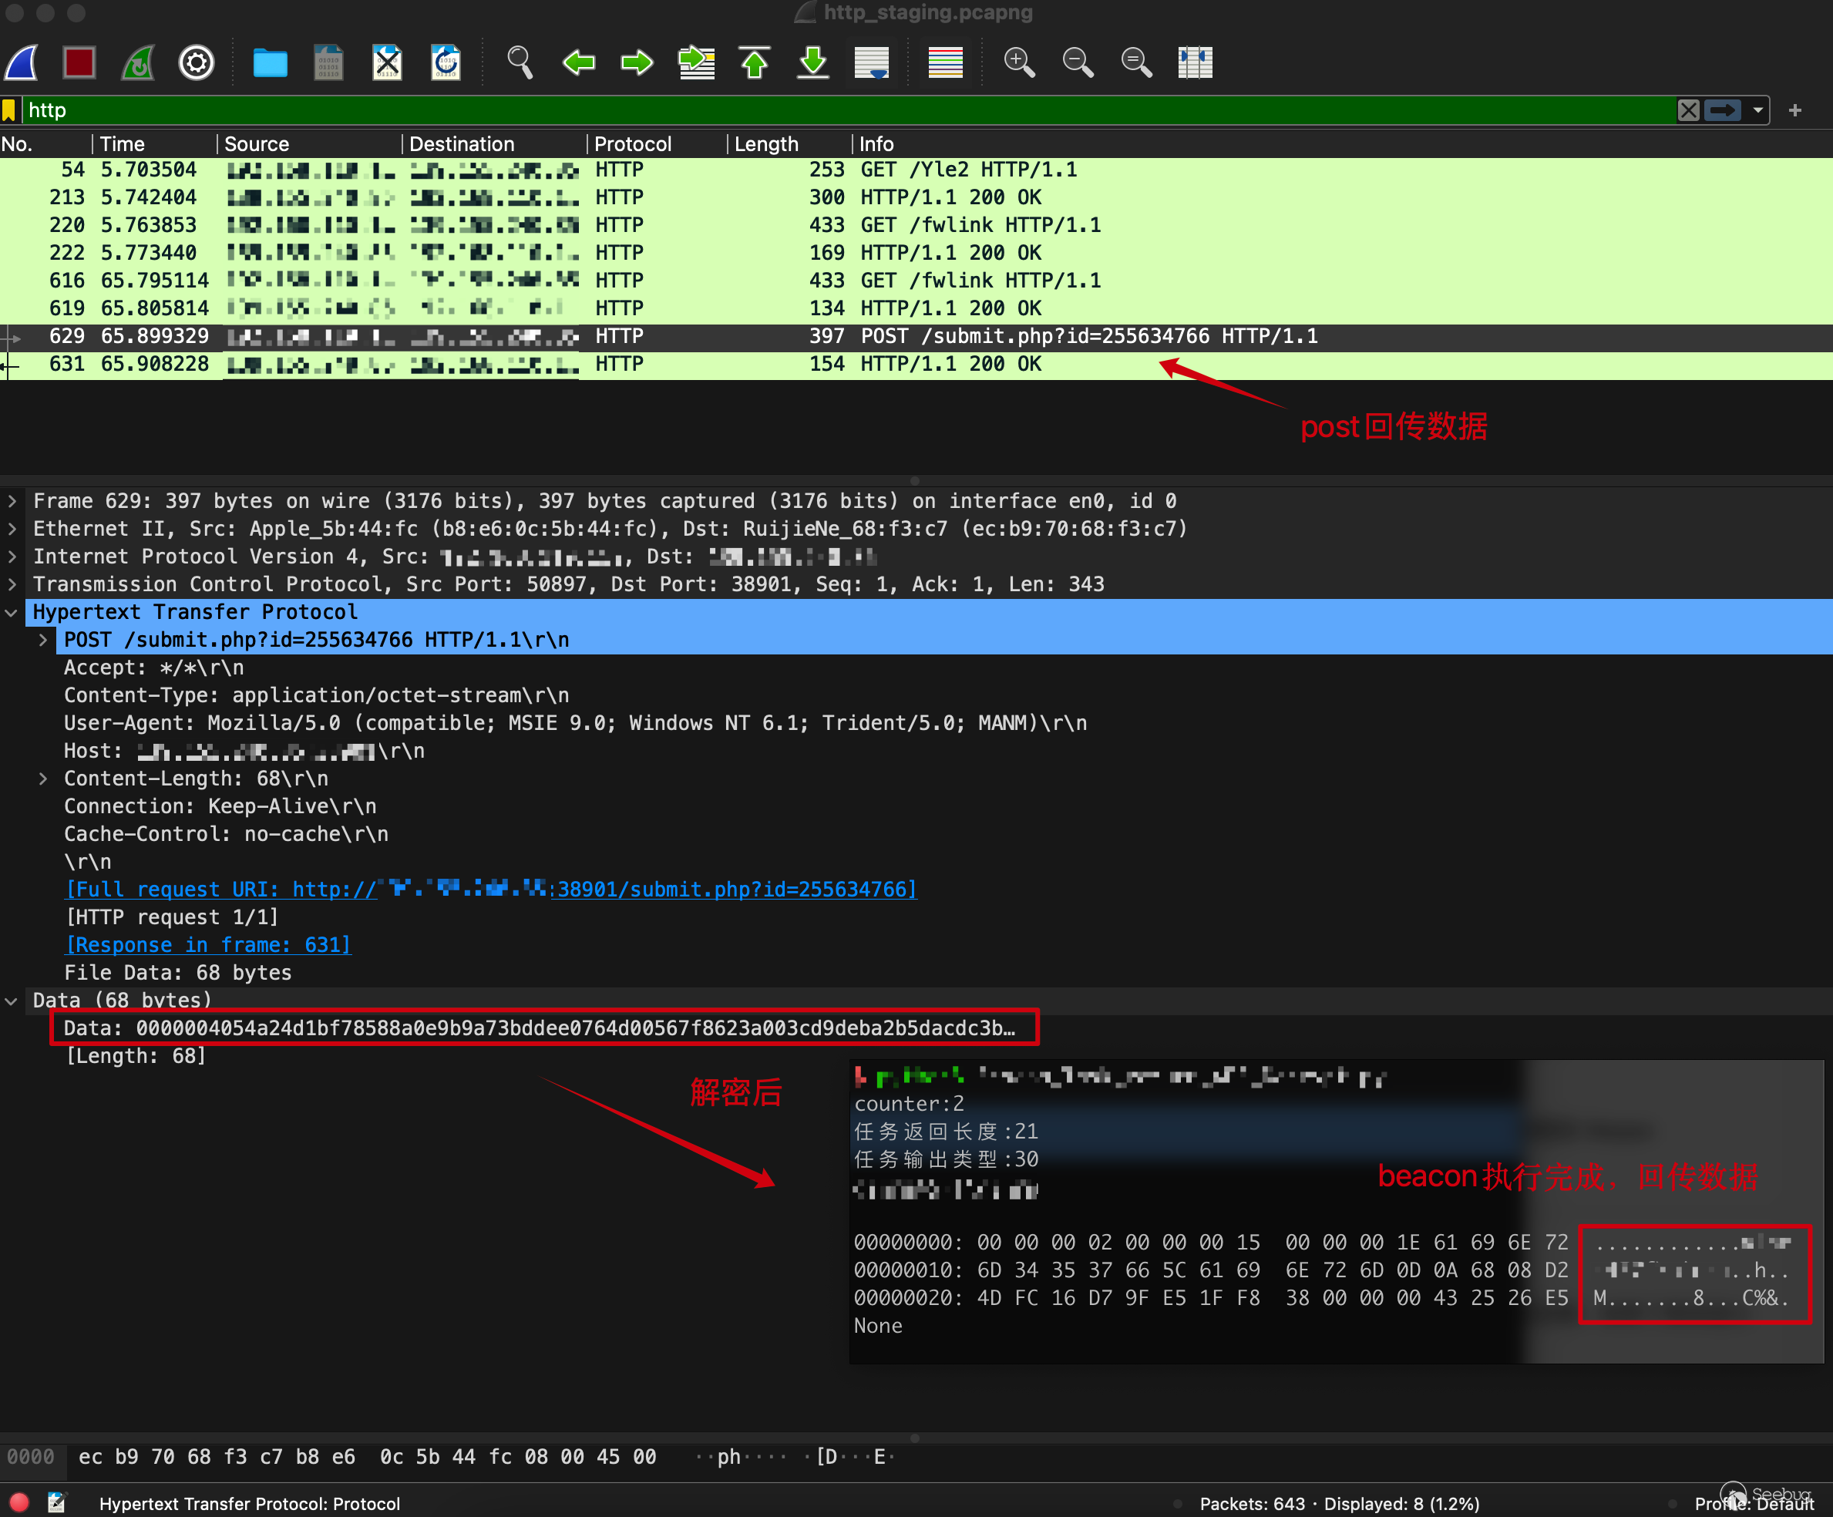This screenshot has width=1833, height=1517.
Task: Open a capture file with folder icon
Action: coord(270,63)
